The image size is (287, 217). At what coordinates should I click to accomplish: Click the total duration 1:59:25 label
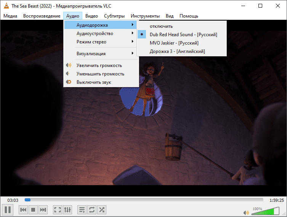tap(277, 200)
